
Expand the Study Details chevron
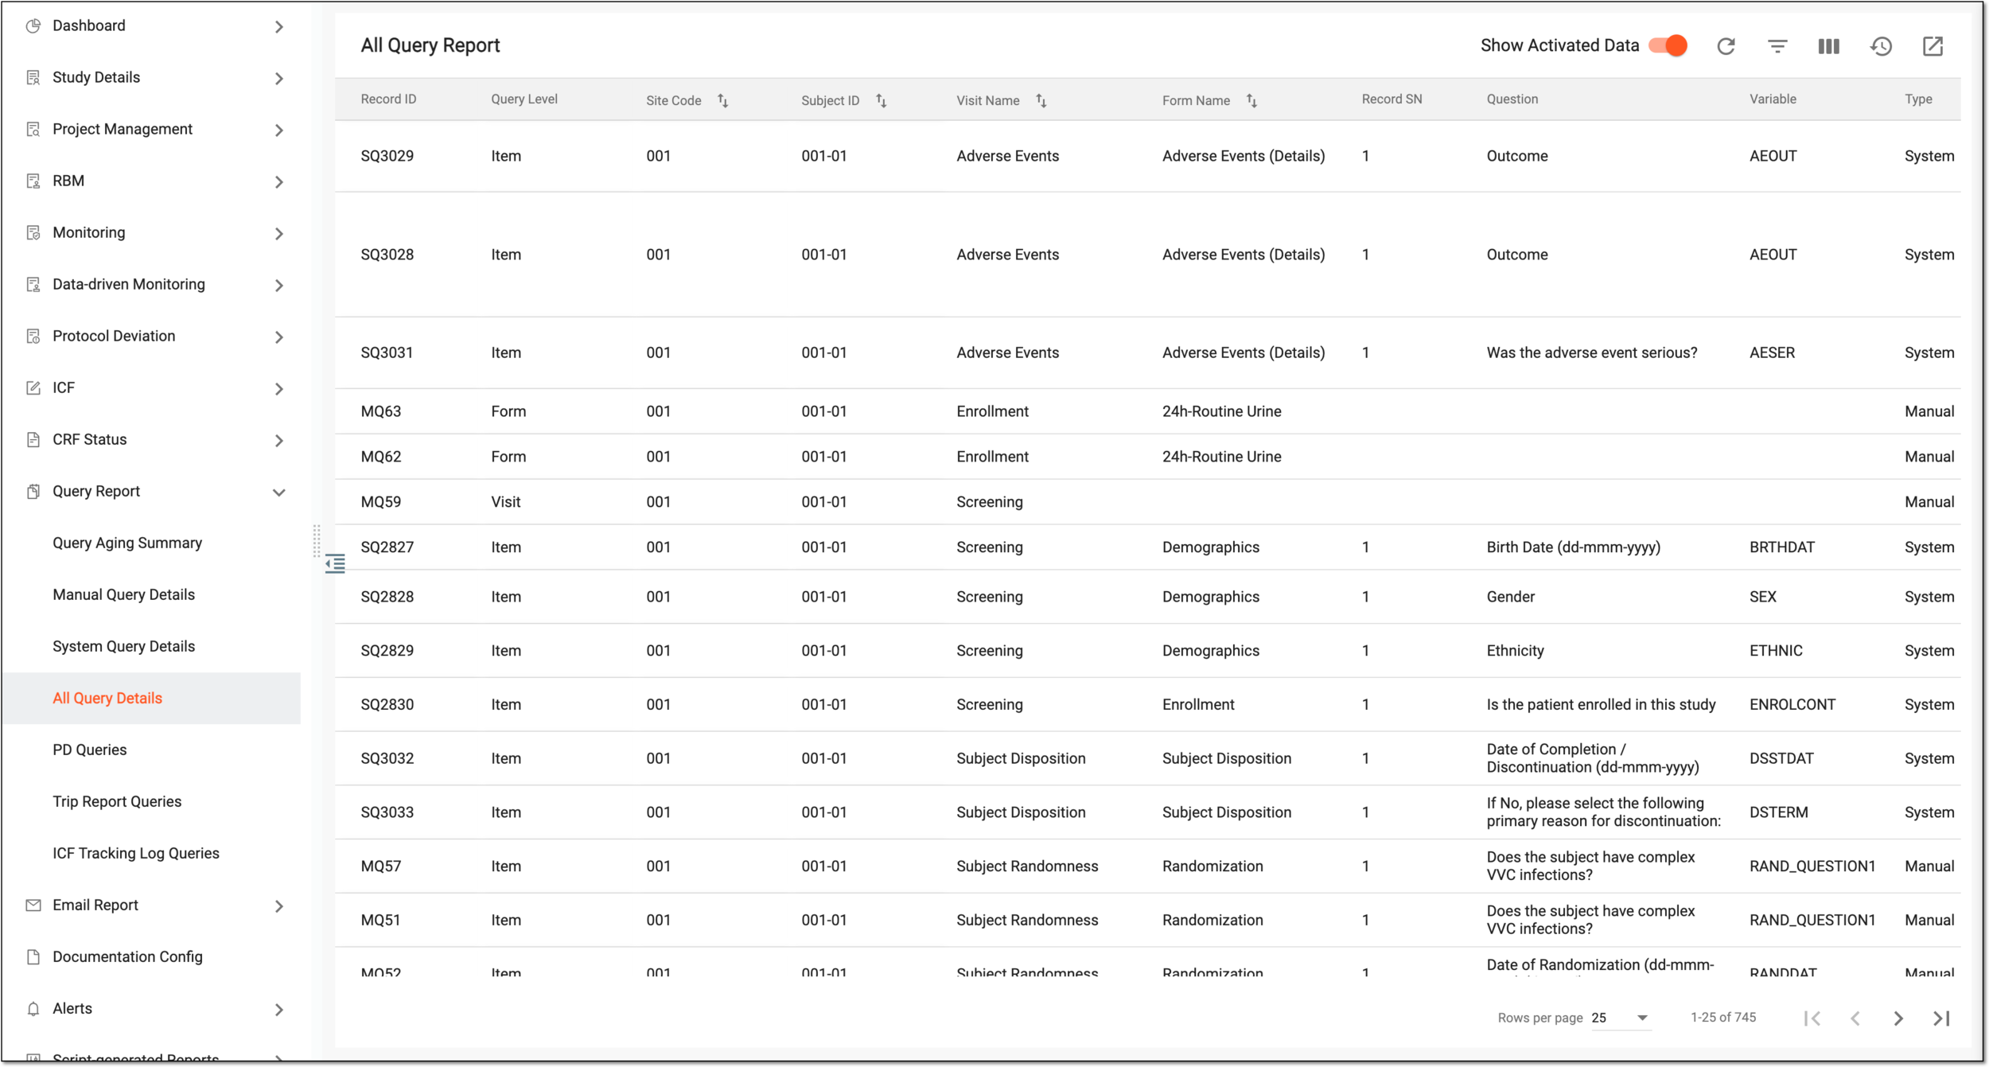point(278,78)
